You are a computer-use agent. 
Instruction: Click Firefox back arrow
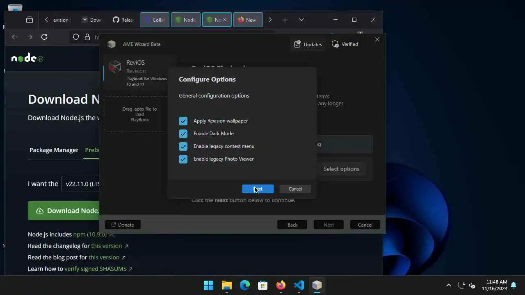15,37
